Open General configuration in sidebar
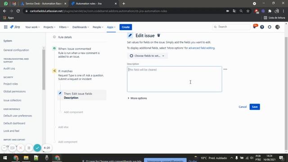The width and height of the screenshot is (288, 162). (16, 50)
